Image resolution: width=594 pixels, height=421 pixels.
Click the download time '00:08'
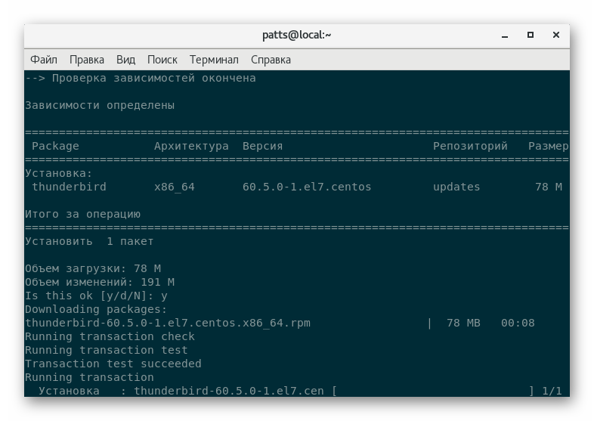(x=518, y=323)
